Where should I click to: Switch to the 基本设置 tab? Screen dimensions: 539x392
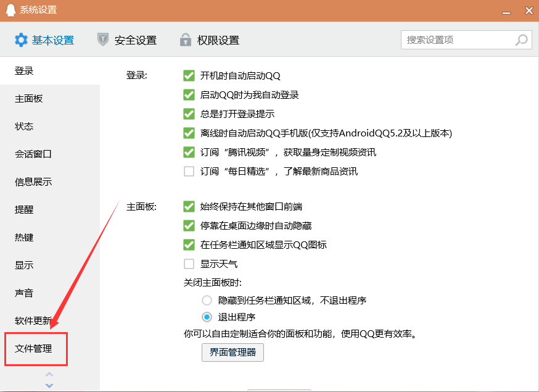tap(44, 40)
